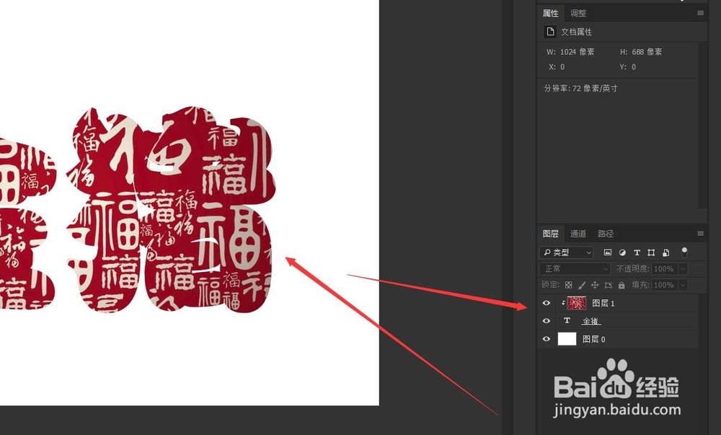721x435 pixels.
Task: Toggle the layer filtering switch
Action: (x=685, y=252)
